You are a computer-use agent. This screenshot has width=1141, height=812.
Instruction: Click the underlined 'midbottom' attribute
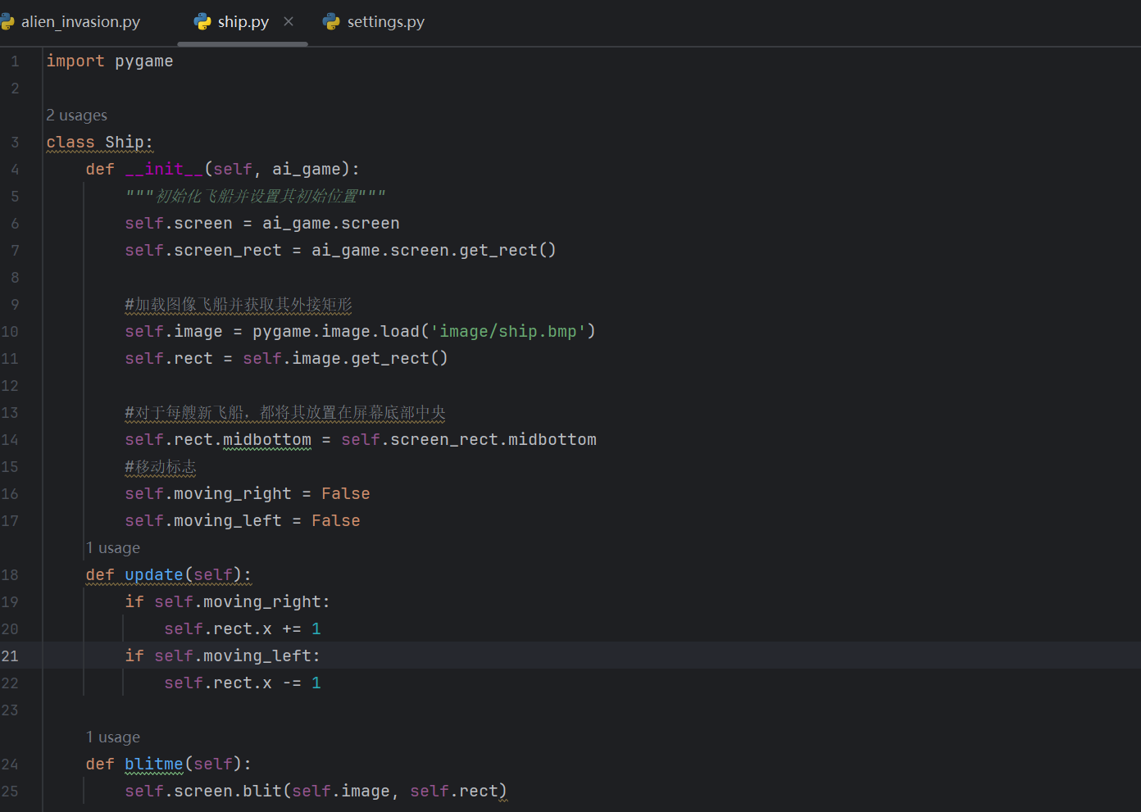pyautogui.click(x=267, y=440)
